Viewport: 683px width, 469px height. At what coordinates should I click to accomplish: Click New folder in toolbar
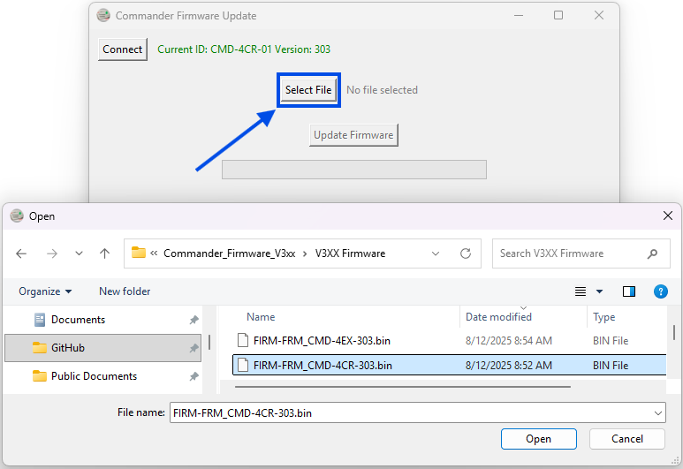[125, 291]
